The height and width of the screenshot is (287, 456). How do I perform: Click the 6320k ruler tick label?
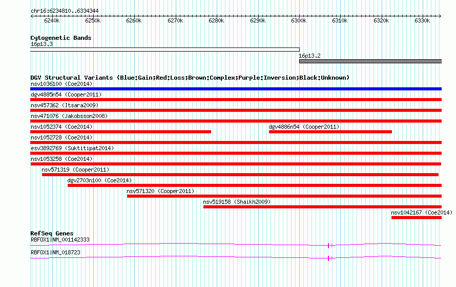pos(381,20)
